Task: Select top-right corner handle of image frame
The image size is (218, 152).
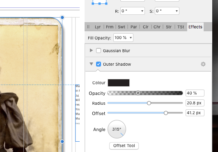Action: [x=62, y=17]
